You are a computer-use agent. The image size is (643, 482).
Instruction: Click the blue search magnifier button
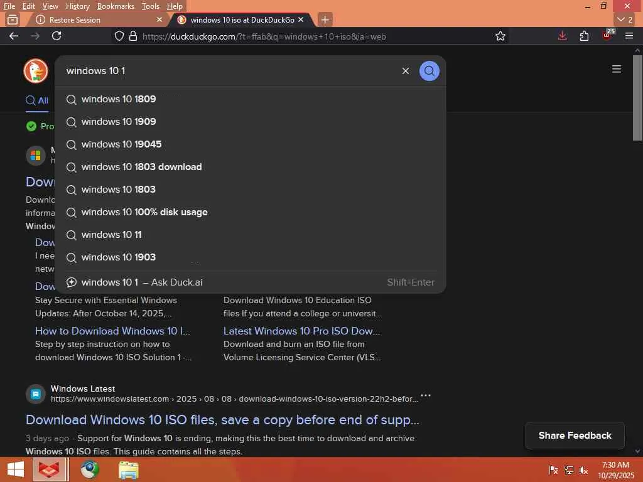pyautogui.click(x=429, y=71)
